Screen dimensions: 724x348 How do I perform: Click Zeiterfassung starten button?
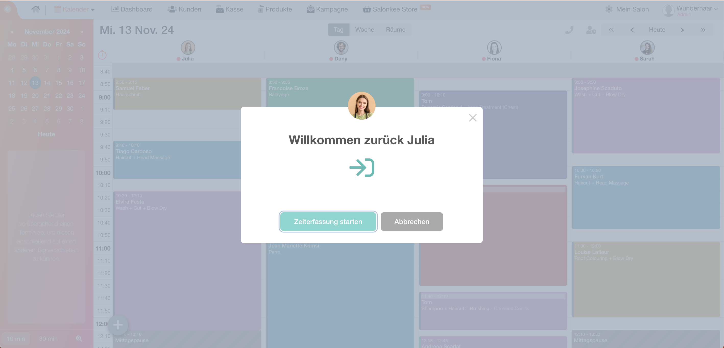coord(328,222)
